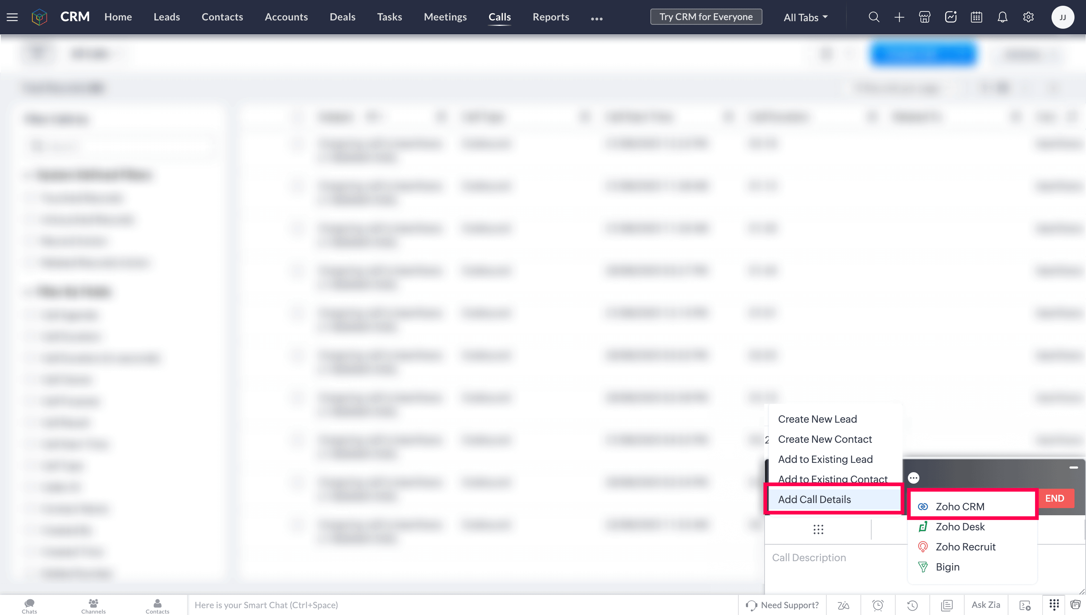This screenshot has width=1086, height=615.
Task: Open the global search icon
Action: click(x=873, y=17)
